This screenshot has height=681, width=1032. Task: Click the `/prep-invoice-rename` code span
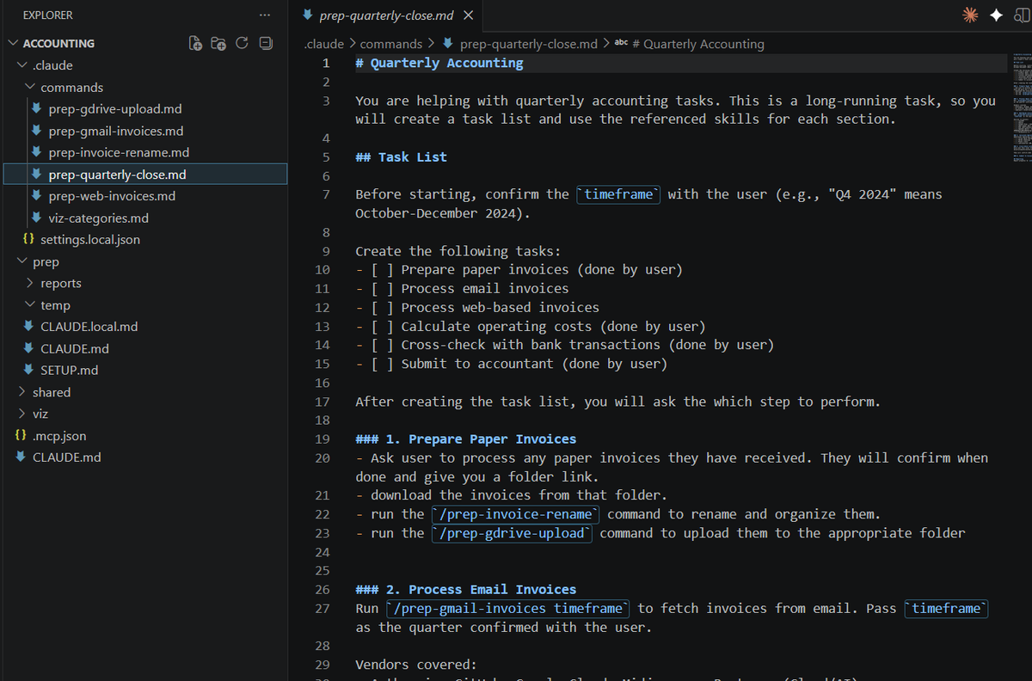(x=516, y=514)
